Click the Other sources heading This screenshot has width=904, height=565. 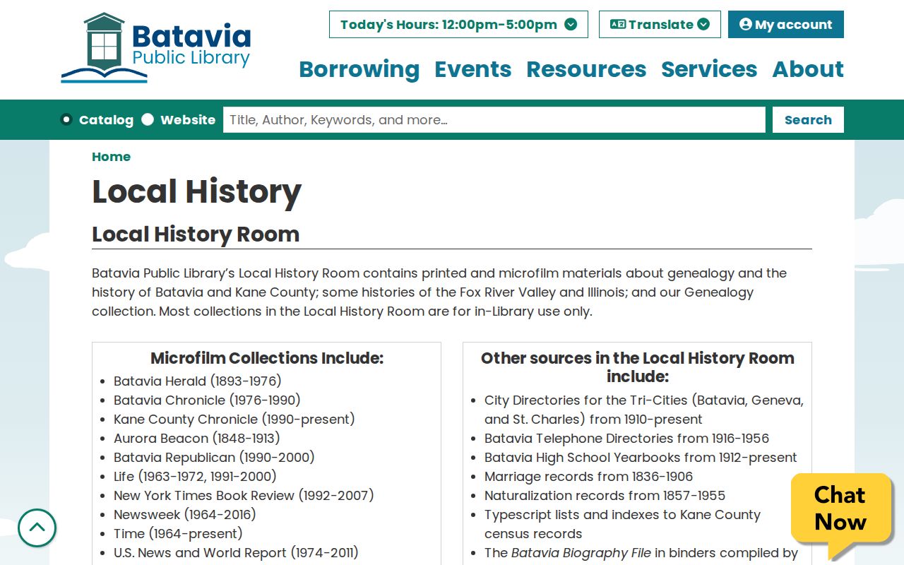tap(638, 367)
